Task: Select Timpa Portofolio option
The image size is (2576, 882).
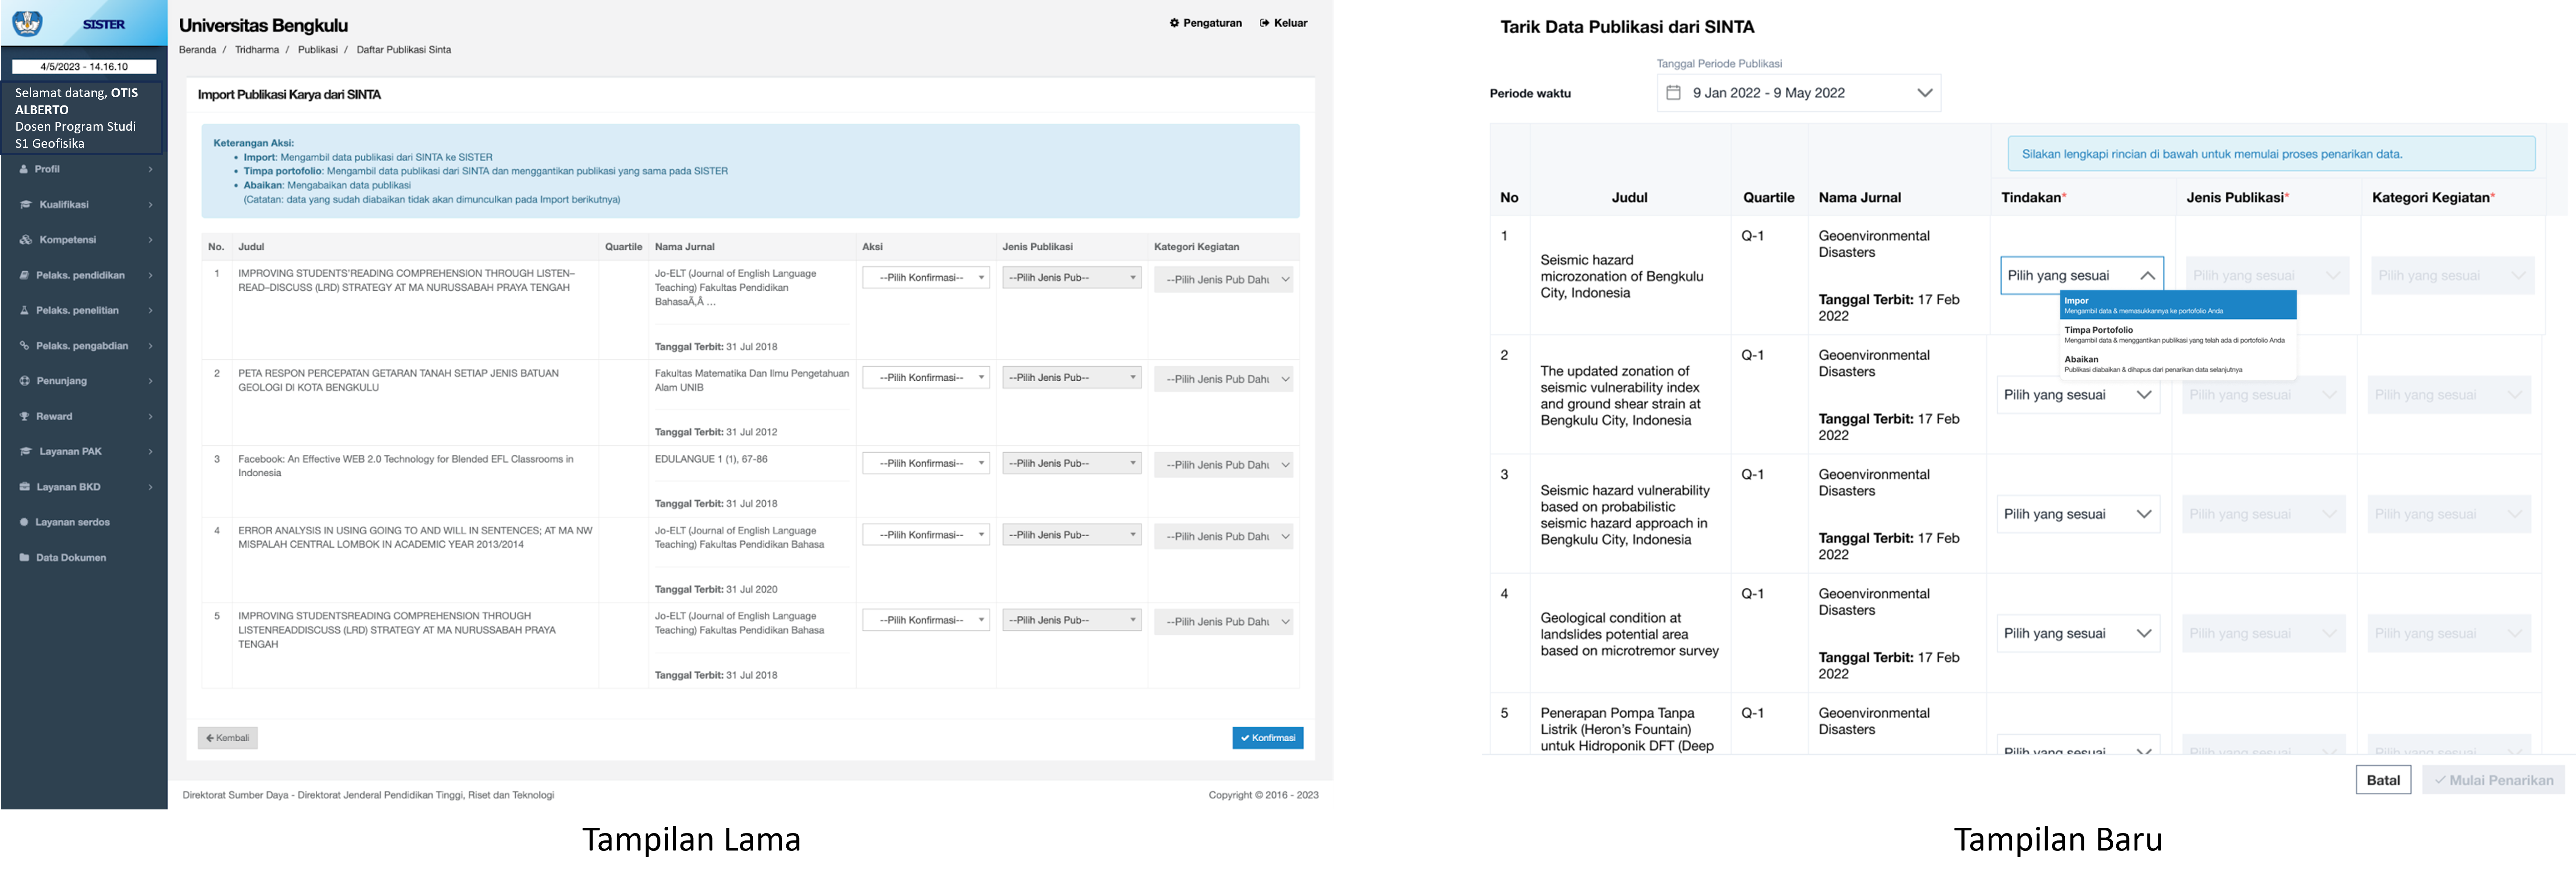Action: 2178,335
